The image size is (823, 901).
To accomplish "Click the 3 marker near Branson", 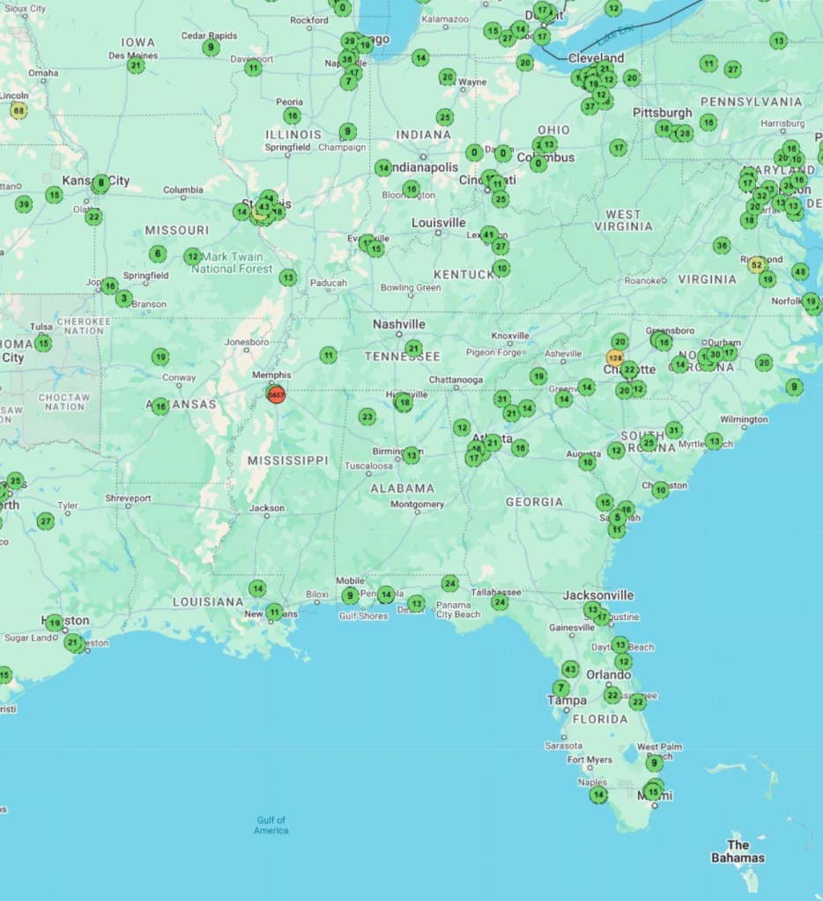I will tap(124, 299).
